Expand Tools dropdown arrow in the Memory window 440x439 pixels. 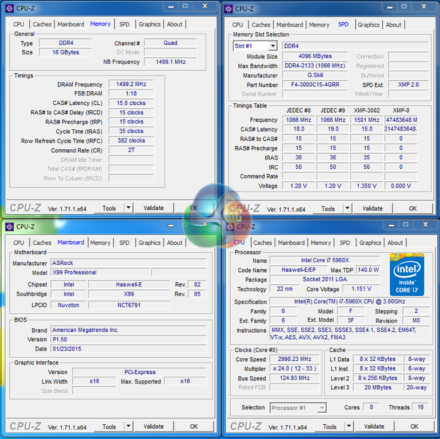click(x=128, y=208)
